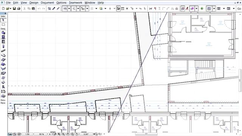Image resolution: width=242 pixels, height=136 pixels.
Task: Click the arrow button after zoom percentage
Action: (x=50, y=134)
